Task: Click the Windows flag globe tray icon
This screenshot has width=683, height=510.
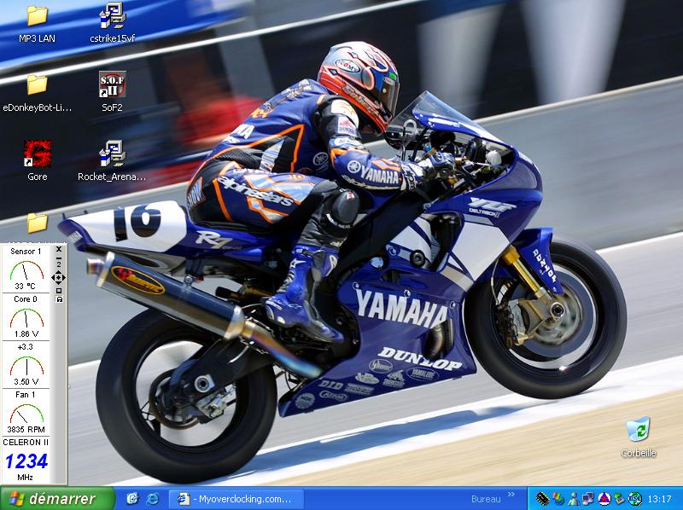Action: click(x=558, y=499)
